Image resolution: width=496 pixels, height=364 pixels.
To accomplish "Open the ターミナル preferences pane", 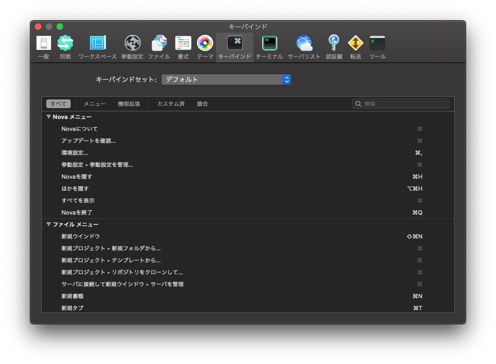I will coord(269,47).
